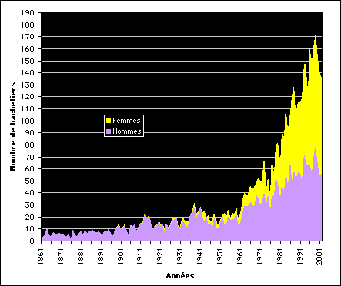This screenshot has width=341, height=286.
Task: Click the purple Hommes legend swatch
Action: point(109,131)
